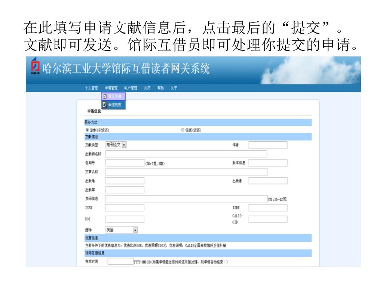Click the 卷期号 input field
This screenshot has height=287, width=383.
(125, 163)
